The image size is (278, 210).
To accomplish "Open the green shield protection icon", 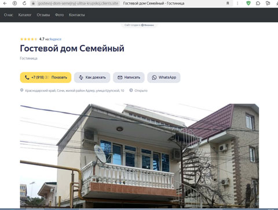I will pos(248,3).
